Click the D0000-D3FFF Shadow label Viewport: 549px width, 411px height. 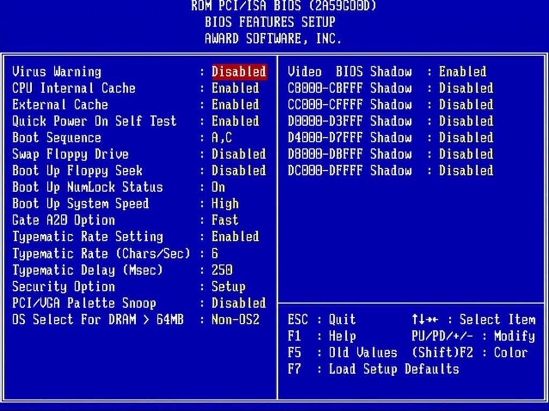[x=350, y=121]
